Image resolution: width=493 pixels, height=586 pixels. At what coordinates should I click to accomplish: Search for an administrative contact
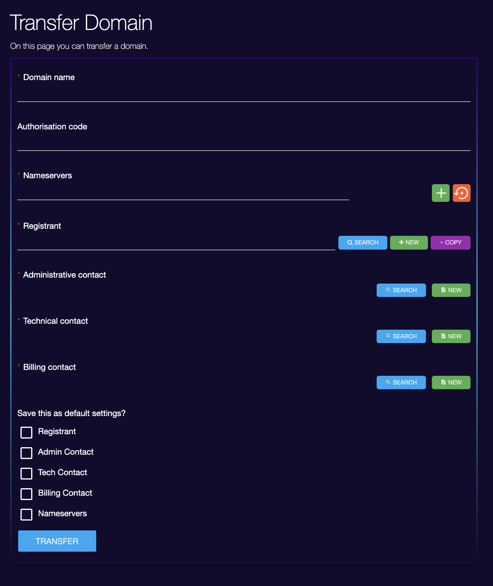pyautogui.click(x=401, y=290)
